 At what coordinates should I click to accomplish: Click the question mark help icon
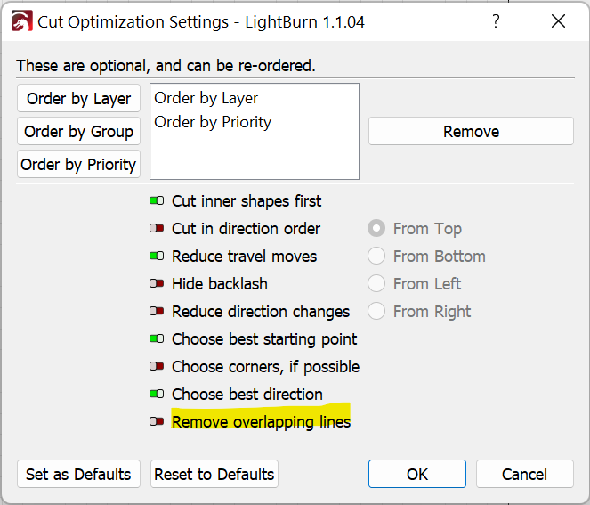pos(497,21)
